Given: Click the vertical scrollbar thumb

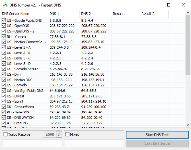Looking at the screenshot, I should tap(188, 45).
